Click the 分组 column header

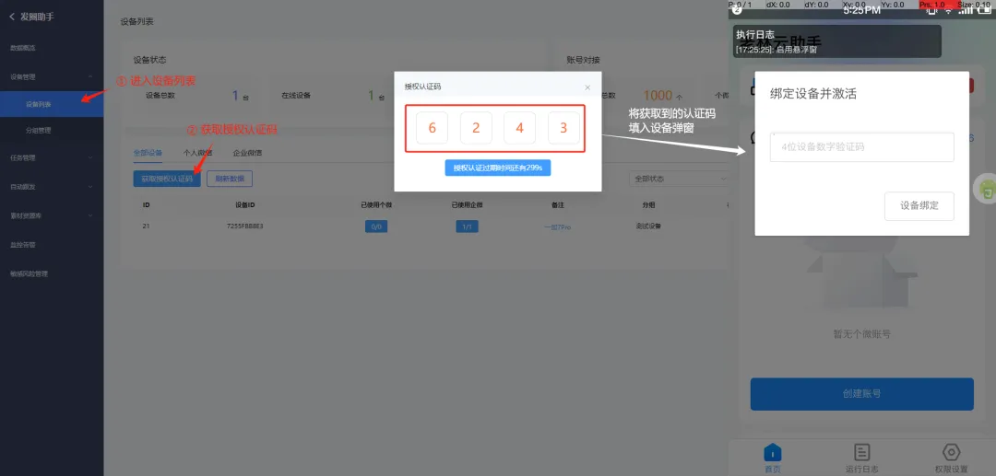(648, 204)
